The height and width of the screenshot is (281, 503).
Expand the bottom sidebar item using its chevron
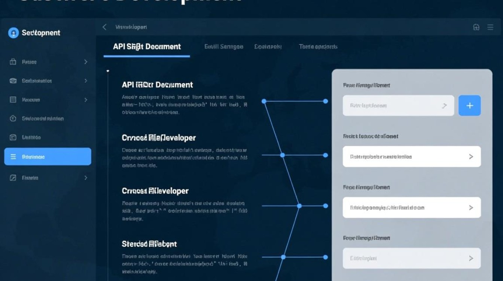pyautogui.click(x=86, y=178)
